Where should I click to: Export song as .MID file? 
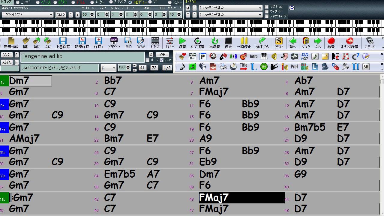[x=128, y=43]
